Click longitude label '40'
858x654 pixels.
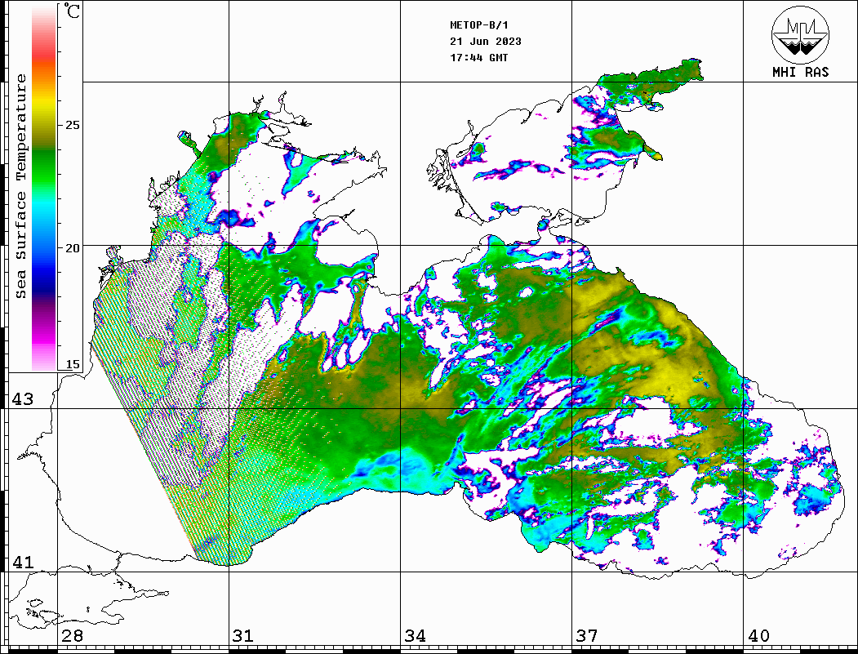[x=758, y=635]
